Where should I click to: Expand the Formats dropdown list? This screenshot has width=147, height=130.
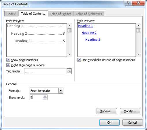tap(61, 91)
